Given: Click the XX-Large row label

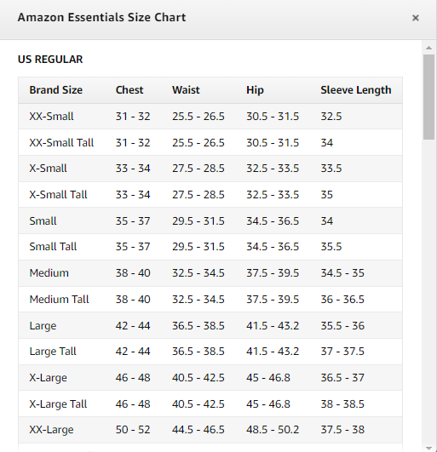Looking at the screenshot, I should pos(51,430).
